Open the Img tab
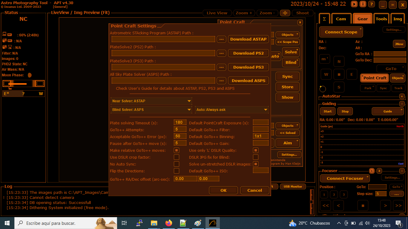This screenshot has width=408, height=229. click(x=398, y=18)
